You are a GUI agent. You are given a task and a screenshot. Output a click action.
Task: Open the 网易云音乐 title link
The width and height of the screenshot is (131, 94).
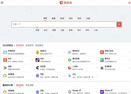click(109, 51)
